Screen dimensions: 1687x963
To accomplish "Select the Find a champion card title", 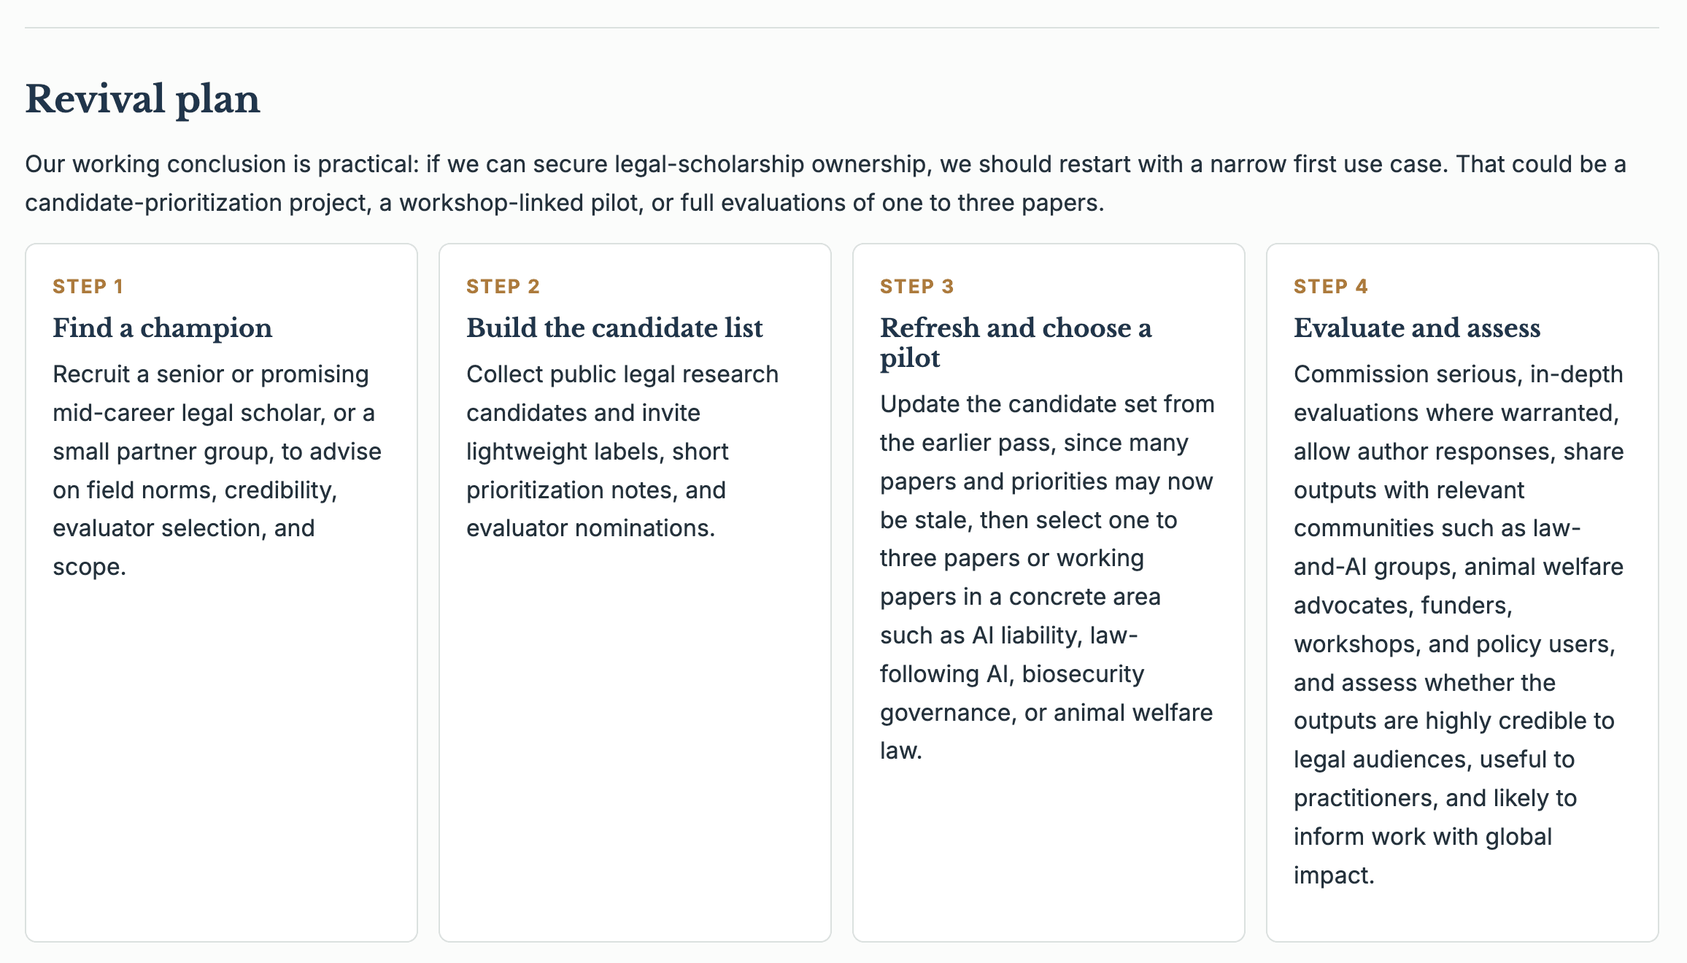I will coord(162,328).
